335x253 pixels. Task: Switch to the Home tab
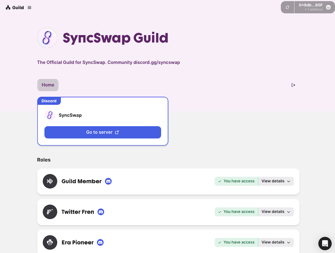(x=48, y=85)
